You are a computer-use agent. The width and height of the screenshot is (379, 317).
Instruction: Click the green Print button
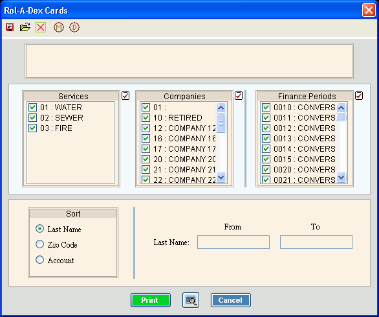click(151, 300)
